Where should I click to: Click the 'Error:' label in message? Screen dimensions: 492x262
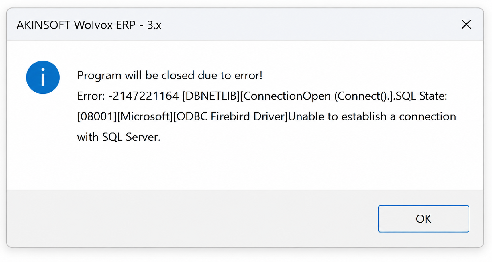(91, 96)
